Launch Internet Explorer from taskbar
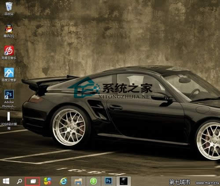 tap(63, 181)
